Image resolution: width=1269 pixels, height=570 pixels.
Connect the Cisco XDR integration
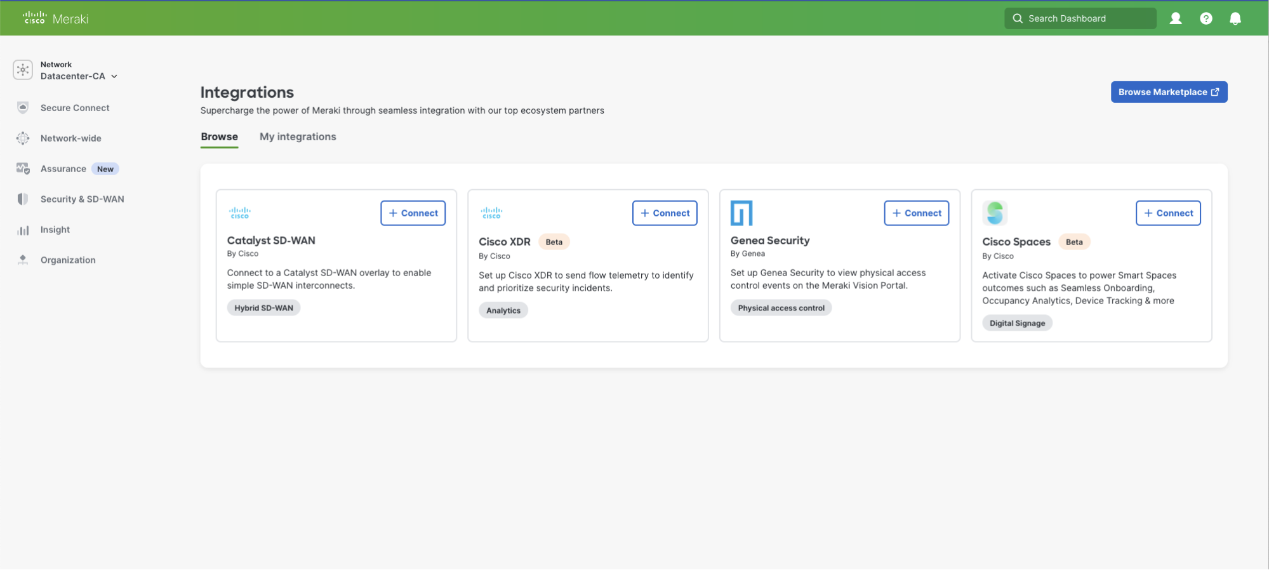tap(665, 213)
